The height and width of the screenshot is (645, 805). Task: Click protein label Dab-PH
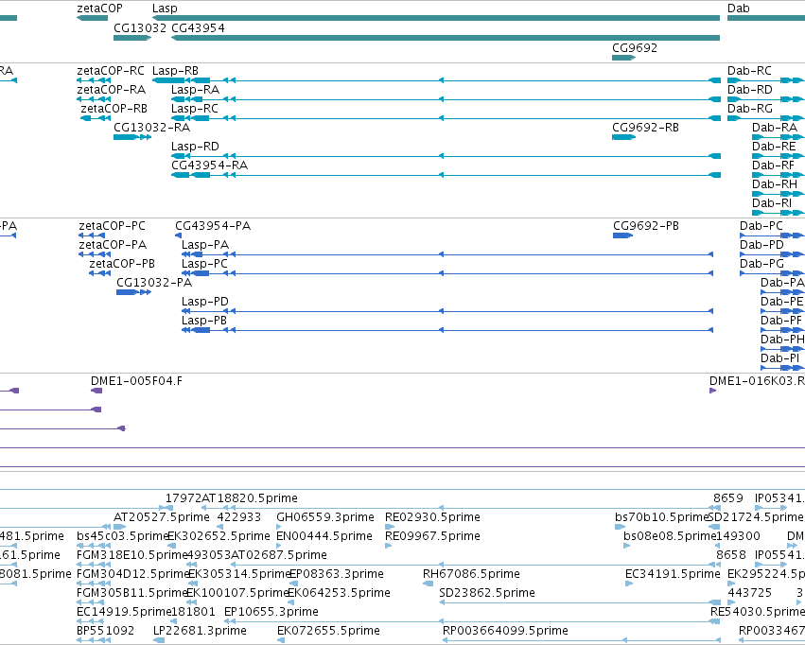click(x=782, y=340)
